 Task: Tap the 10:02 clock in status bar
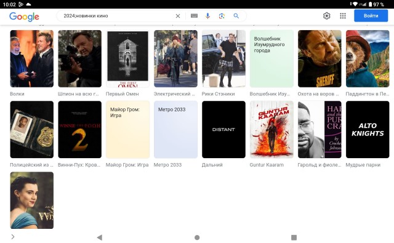[9, 4]
